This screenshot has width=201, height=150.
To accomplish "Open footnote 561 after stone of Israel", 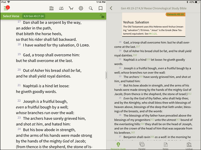I will coord(189,94).
